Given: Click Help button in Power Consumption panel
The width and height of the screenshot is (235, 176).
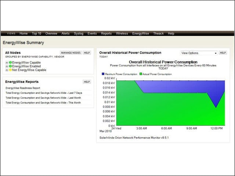Looking at the screenshot, I should (223, 53).
